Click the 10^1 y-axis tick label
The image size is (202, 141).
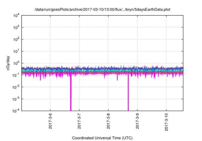16,51
